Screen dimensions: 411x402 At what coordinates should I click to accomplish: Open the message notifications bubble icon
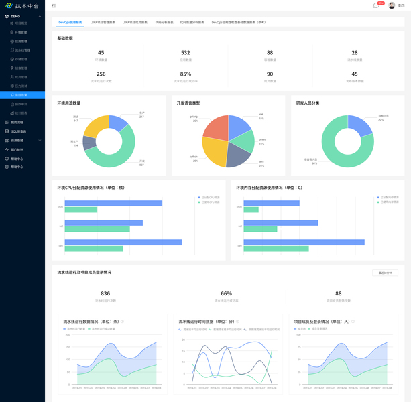[376, 5]
